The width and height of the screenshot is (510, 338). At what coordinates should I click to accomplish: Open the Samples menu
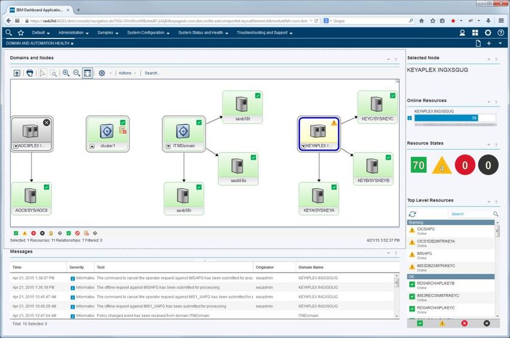click(107, 33)
